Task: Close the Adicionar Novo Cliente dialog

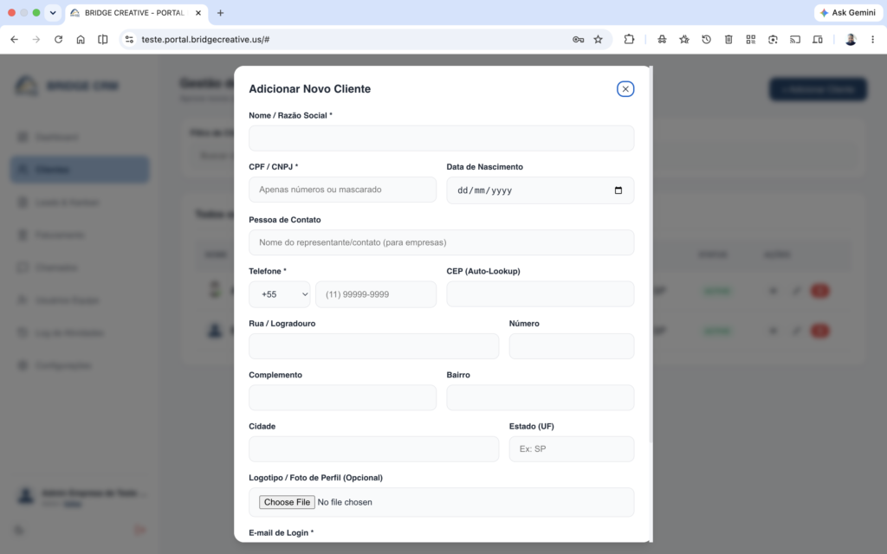Action: pos(625,89)
